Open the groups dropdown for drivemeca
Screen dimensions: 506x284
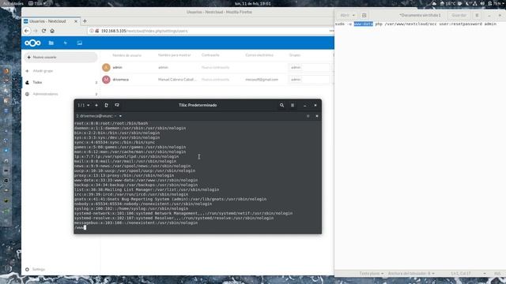[x=309, y=80]
